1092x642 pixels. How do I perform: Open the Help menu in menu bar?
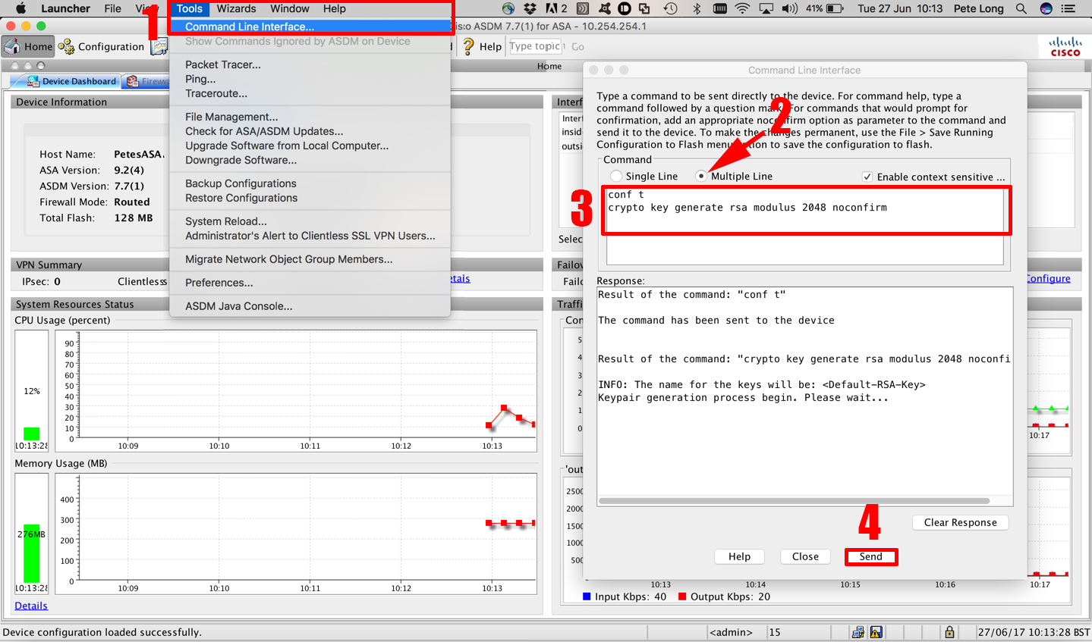pos(335,8)
